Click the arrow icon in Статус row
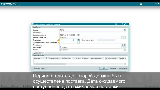The width and height of the screenshot is (160, 90). point(125,50)
